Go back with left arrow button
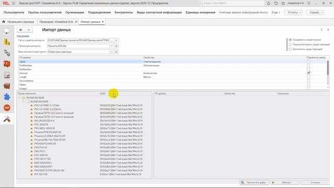The image size is (334, 188). tap(21, 30)
